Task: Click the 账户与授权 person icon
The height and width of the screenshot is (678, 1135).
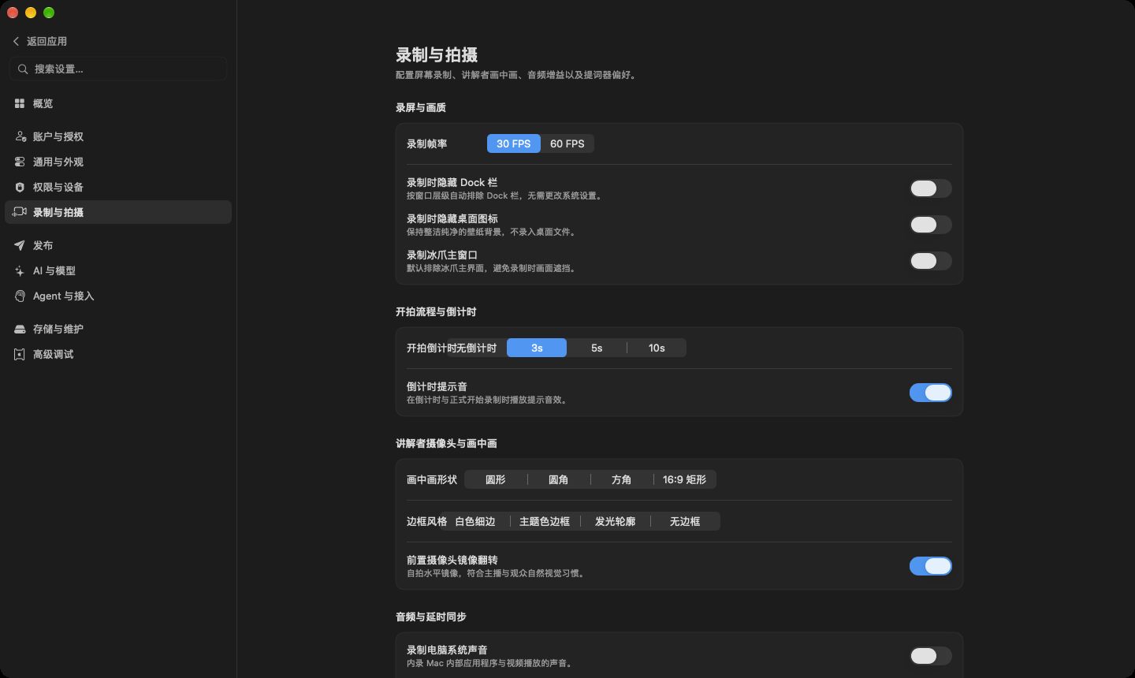Action: point(20,136)
